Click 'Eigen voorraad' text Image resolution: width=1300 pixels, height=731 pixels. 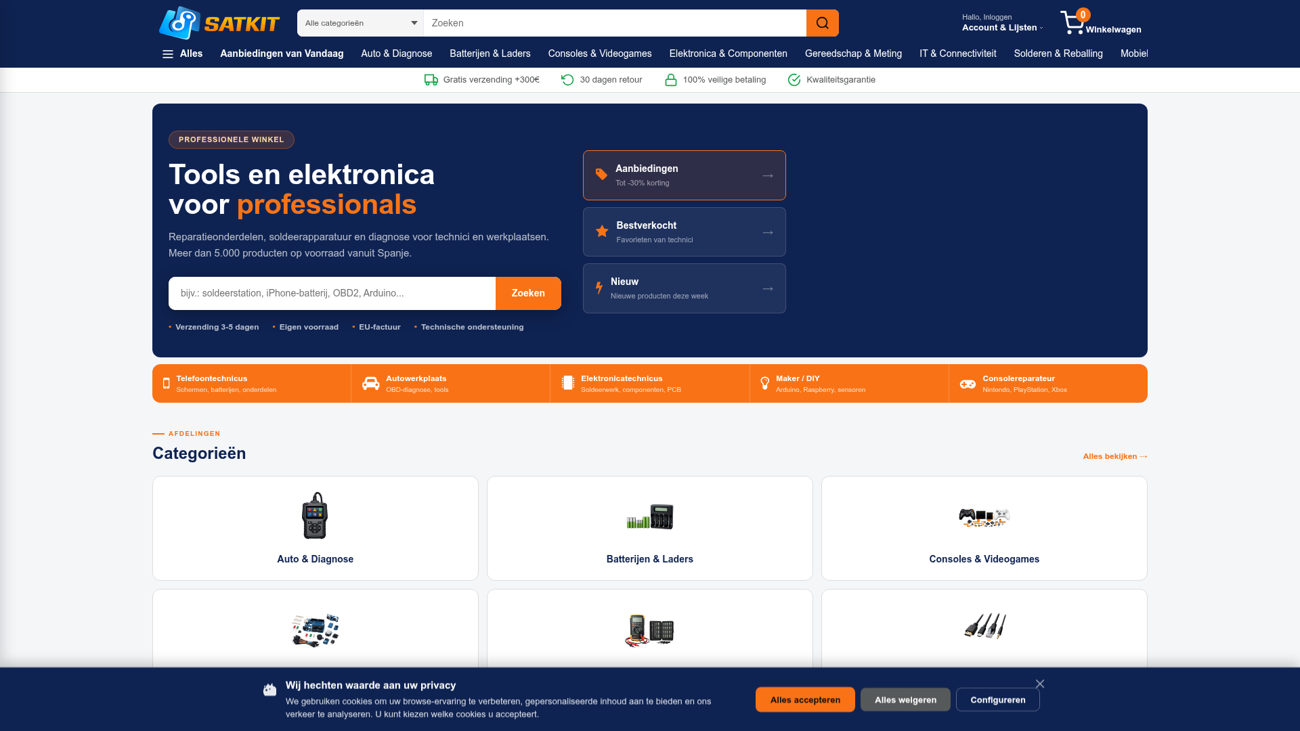309,327
